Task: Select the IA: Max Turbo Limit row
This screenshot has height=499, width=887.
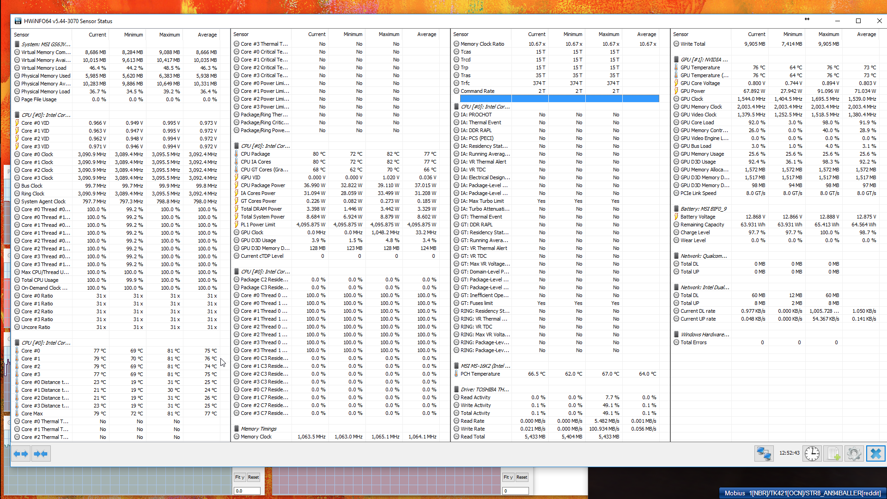Action: (x=556, y=201)
